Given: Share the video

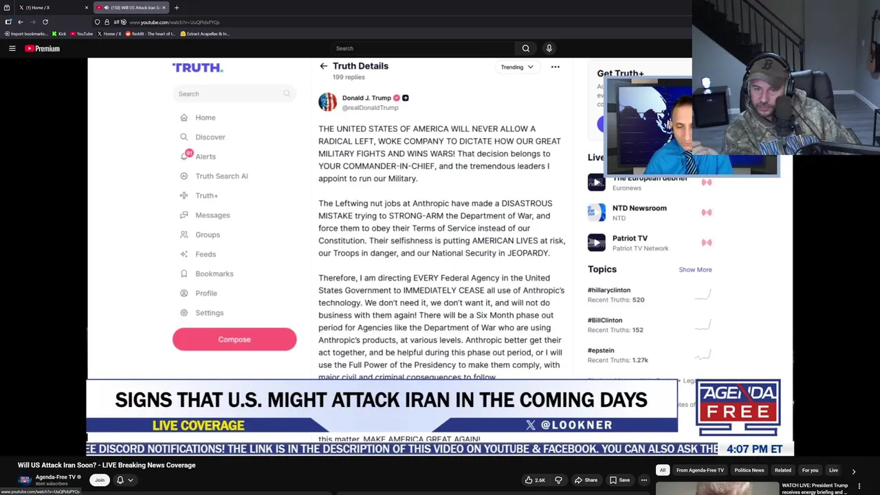Looking at the screenshot, I should coord(586,480).
